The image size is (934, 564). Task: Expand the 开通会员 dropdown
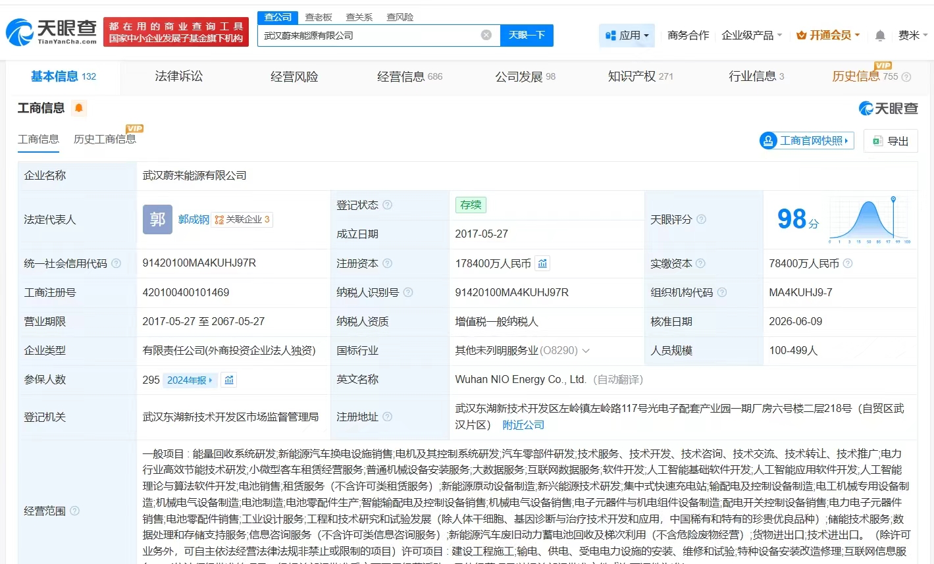coord(828,36)
